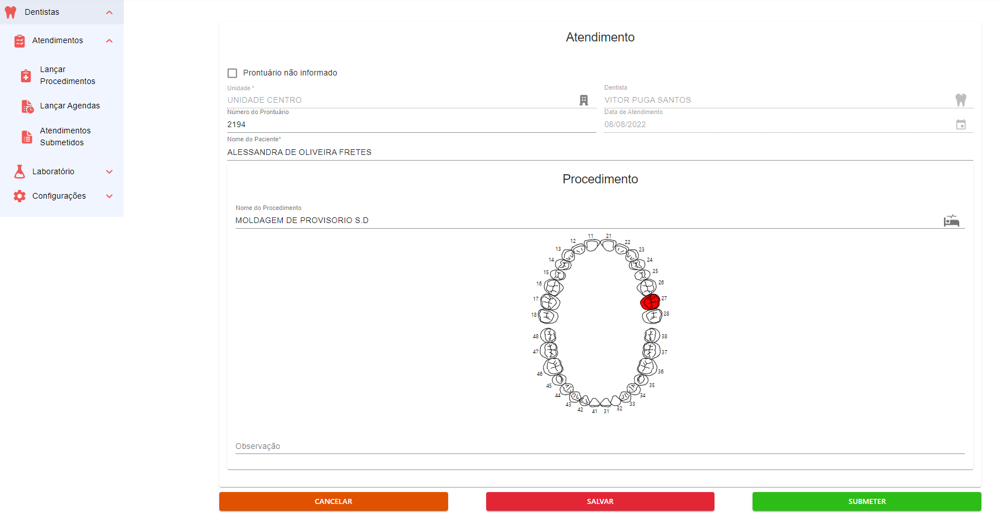Deselect the red-highlighted tooth 27
This screenshot has width=1003, height=521.
pyautogui.click(x=650, y=302)
